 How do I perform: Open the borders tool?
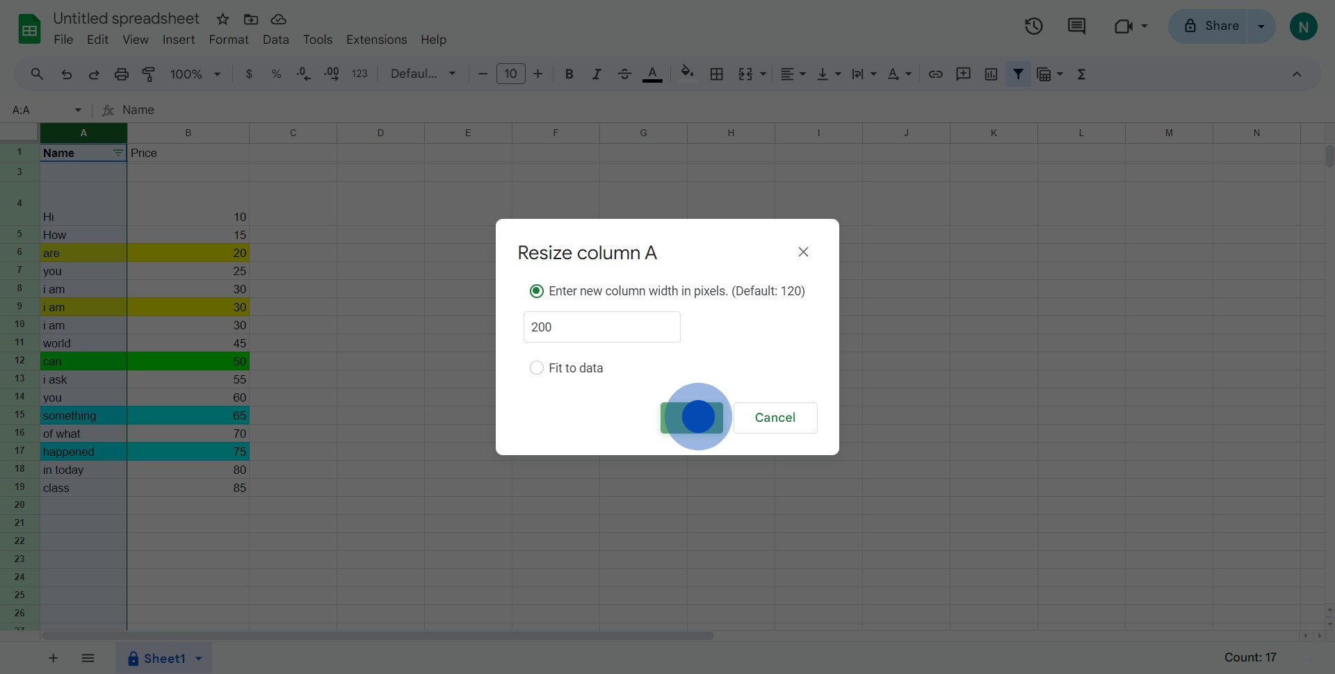click(716, 74)
